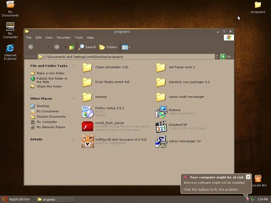
Task: Select net frame work 2 folder
Action: point(176,67)
